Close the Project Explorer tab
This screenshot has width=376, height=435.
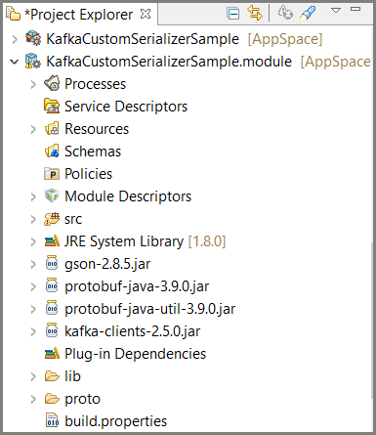coord(146,14)
